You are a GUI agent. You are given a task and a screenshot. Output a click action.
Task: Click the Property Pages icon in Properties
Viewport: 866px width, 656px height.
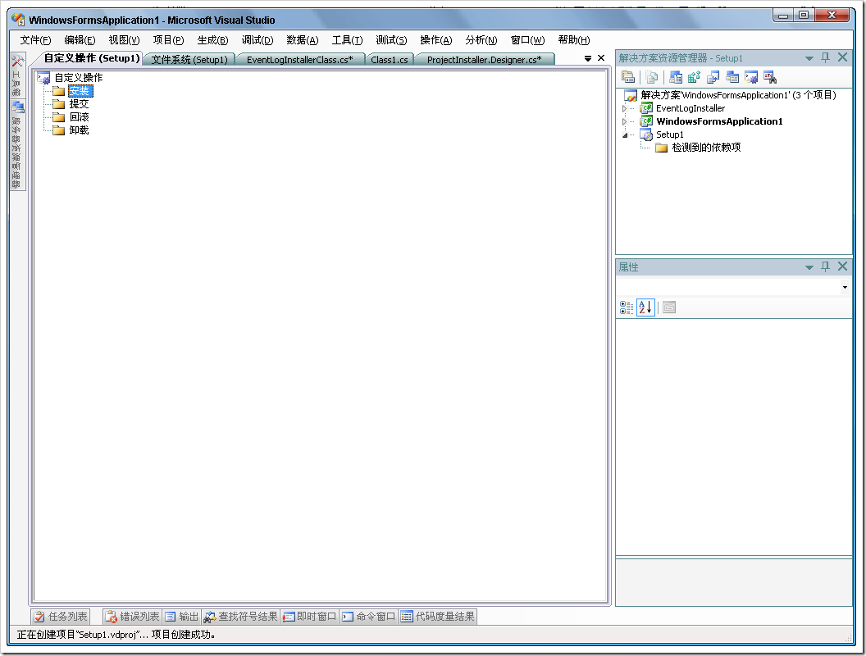tap(669, 307)
